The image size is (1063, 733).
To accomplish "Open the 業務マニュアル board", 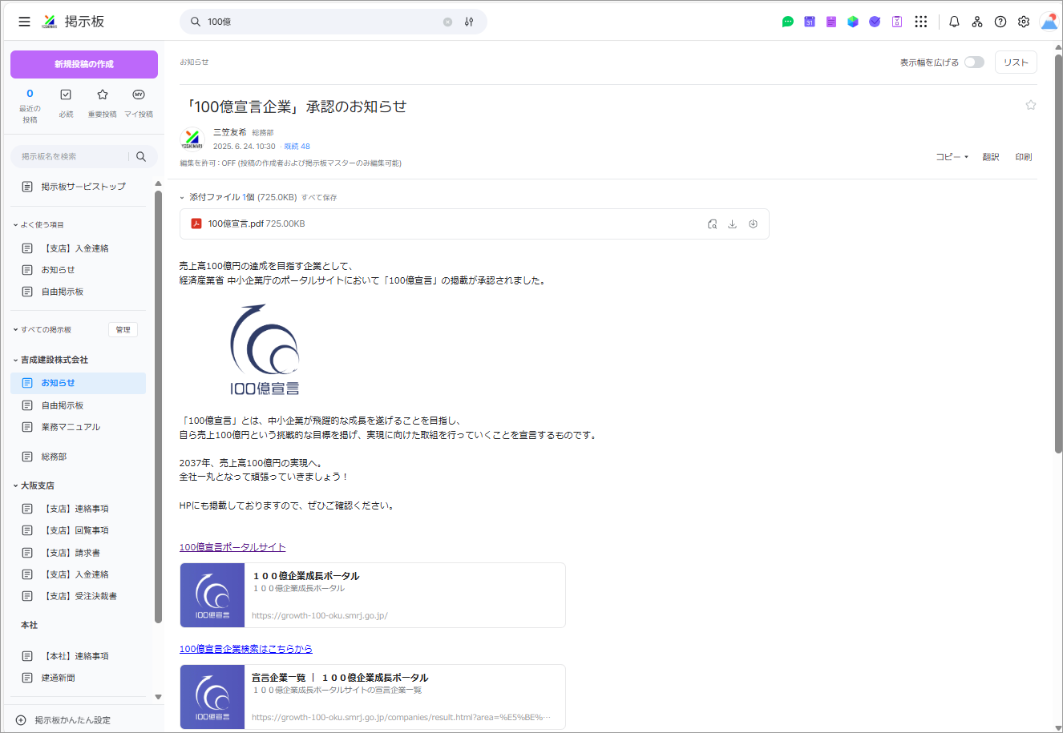I will (x=71, y=427).
